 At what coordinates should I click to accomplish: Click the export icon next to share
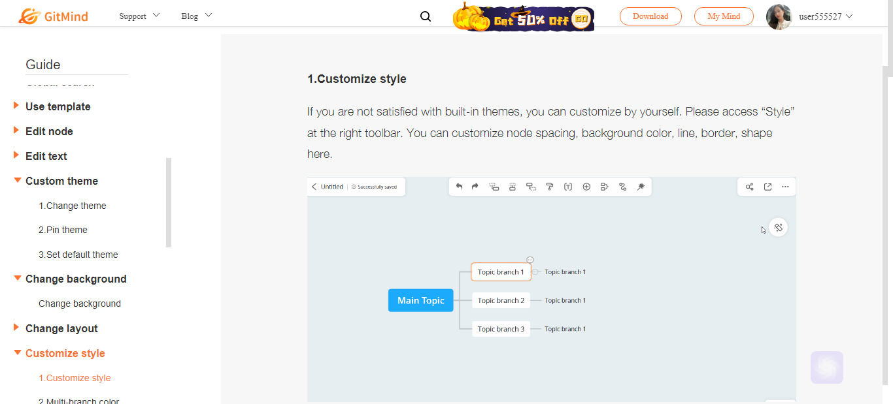coord(767,187)
